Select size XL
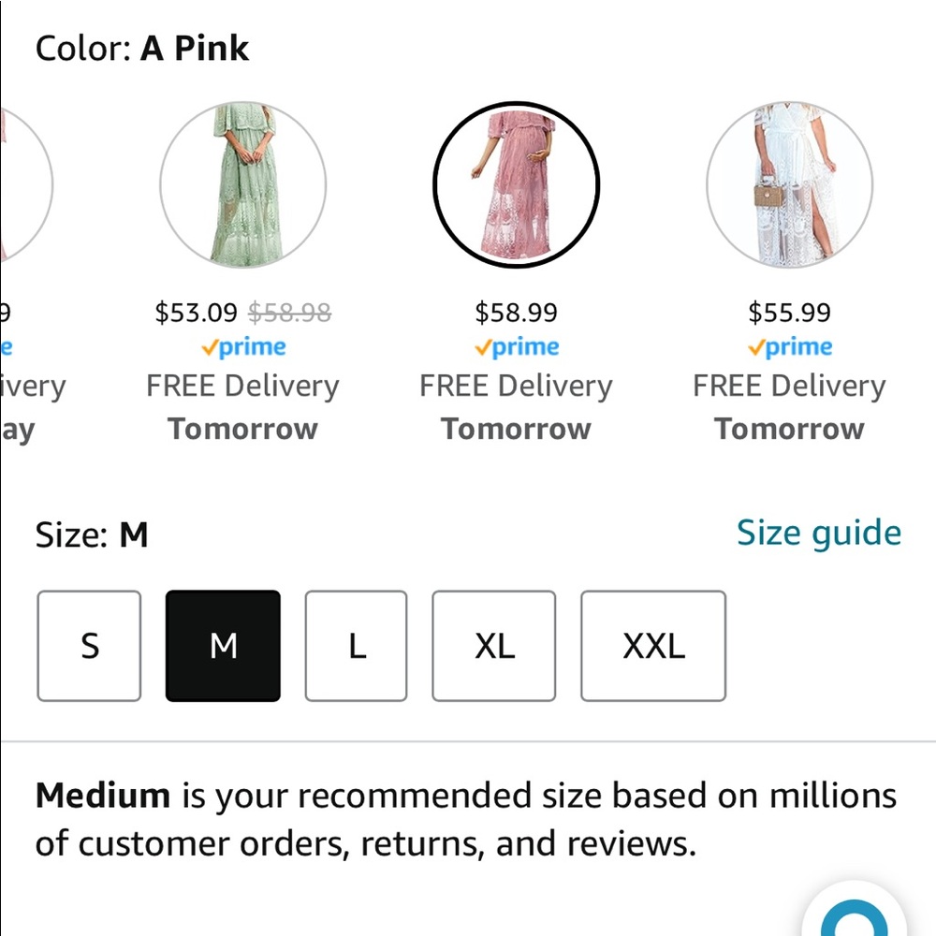 coord(493,646)
